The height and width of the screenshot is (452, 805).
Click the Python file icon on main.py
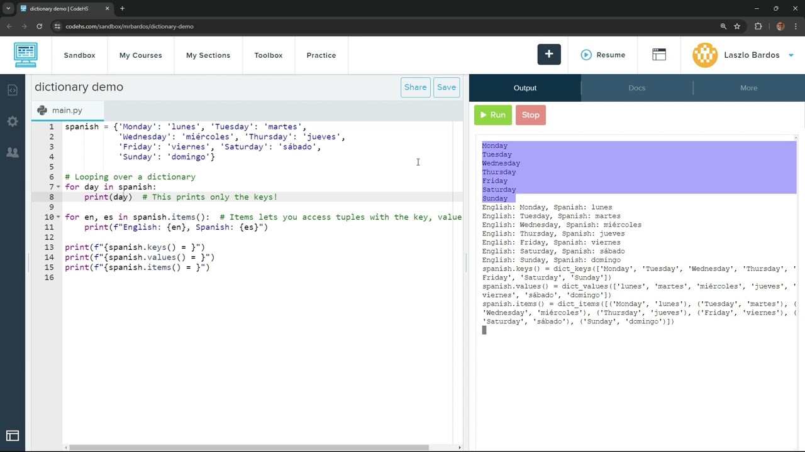coord(42,110)
